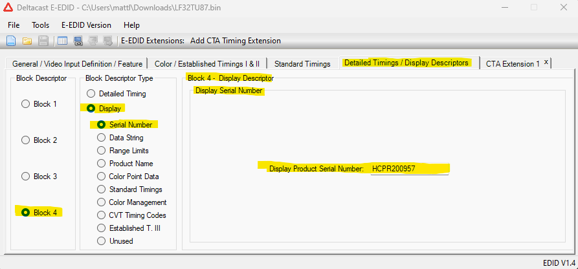
Task: Click the Display Serial Number group label
Action: click(x=228, y=91)
